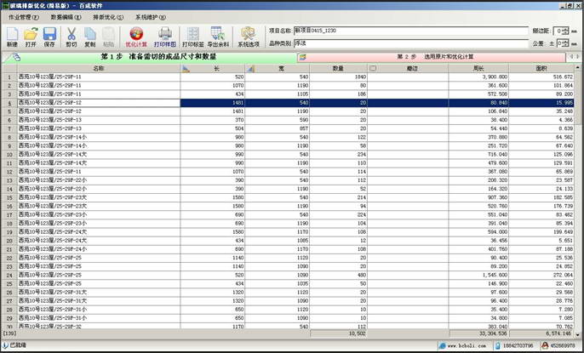This screenshot has width=584, height=353.
Task: Switch to the 第 2 步 tab
Action: [x=431, y=57]
